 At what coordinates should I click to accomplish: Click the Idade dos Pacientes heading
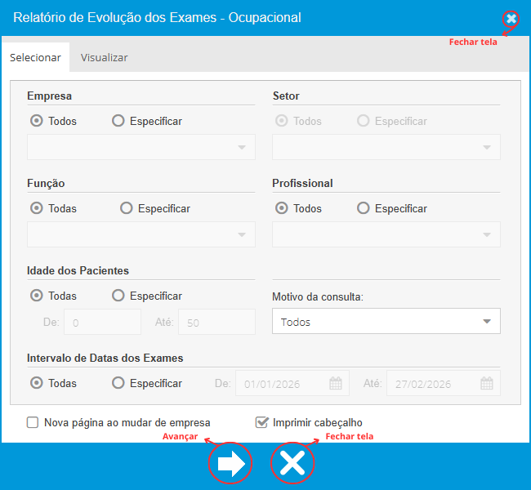pos(78,270)
